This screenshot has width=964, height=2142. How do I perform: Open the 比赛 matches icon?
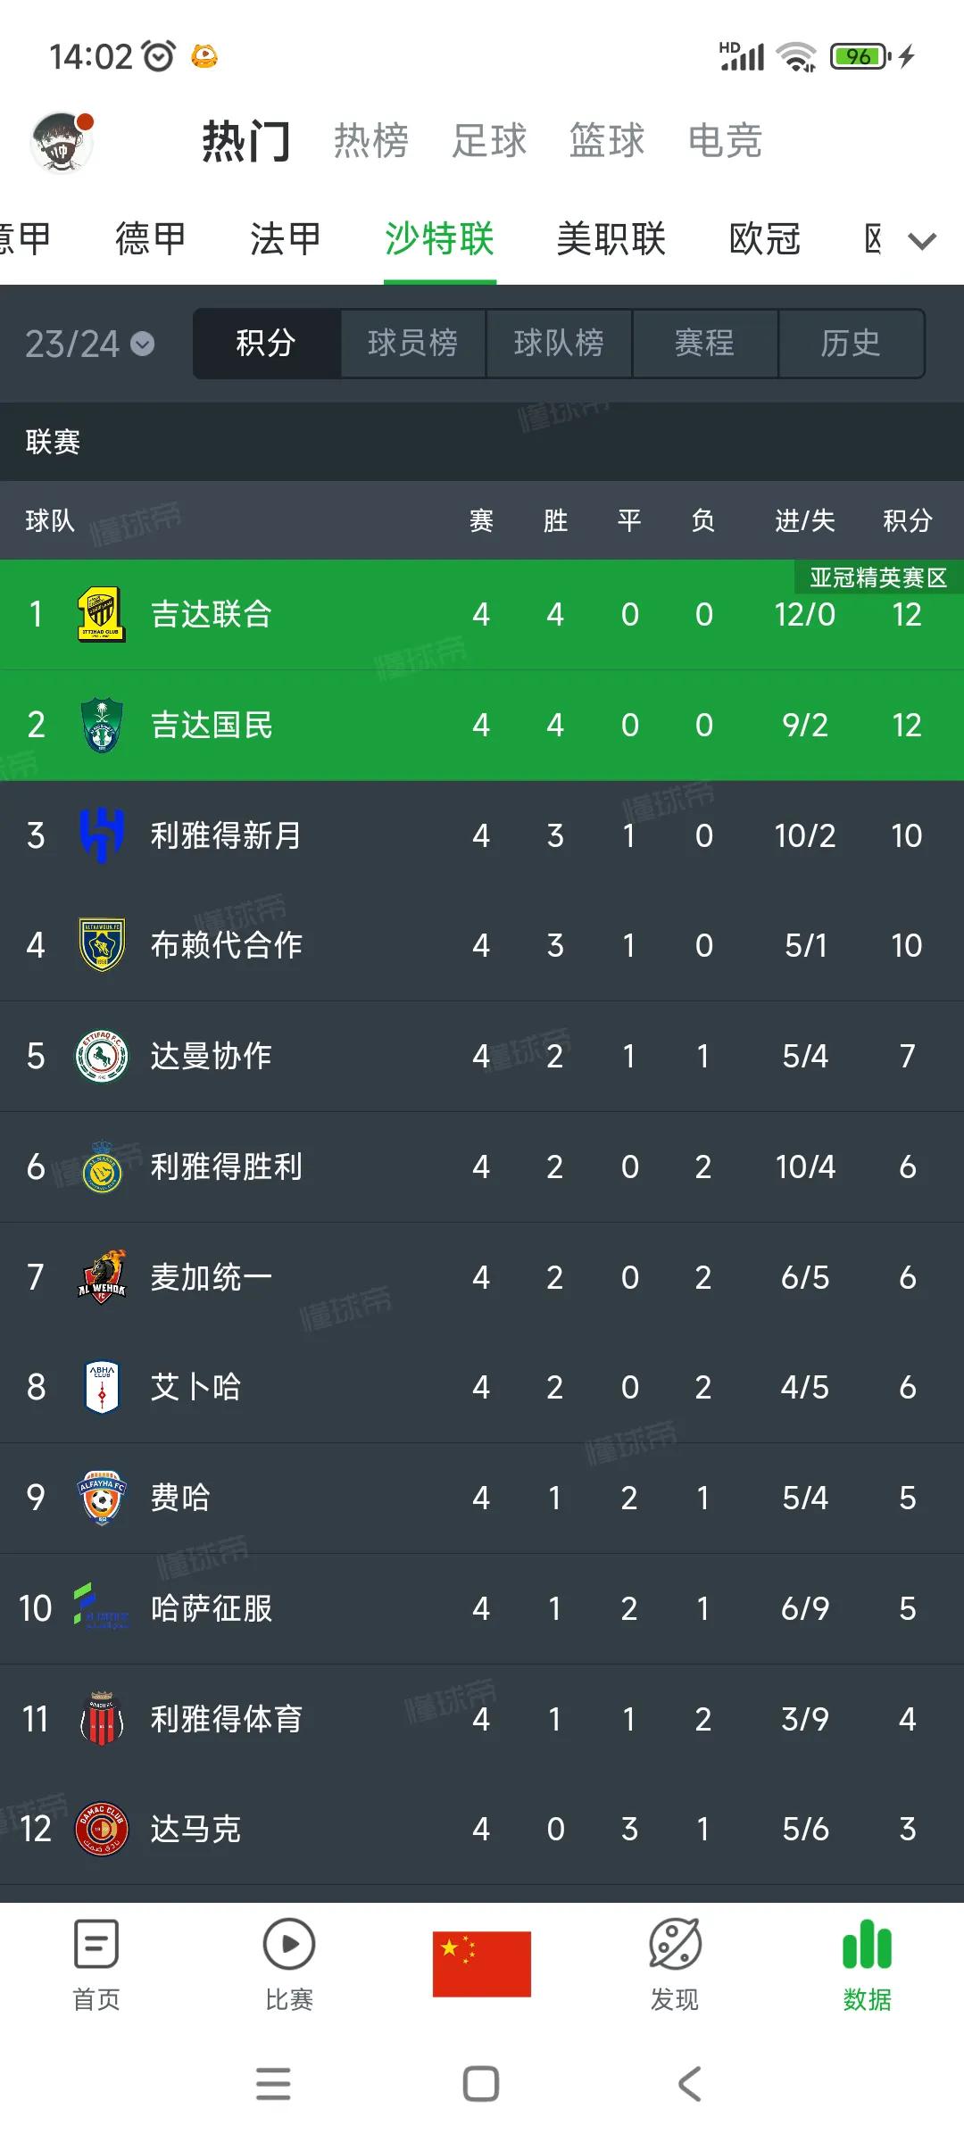tap(289, 1944)
